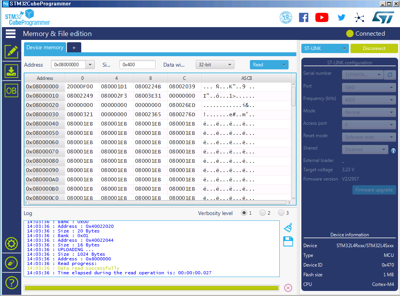Open the Read button dropdown arrow
Image resolution: width=400 pixels, height=296 pixels.
tap(284, 65)
